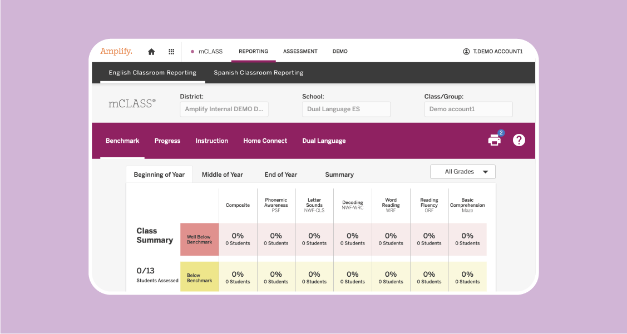Click Phonemic Awareness PSF column header

pos(276,205)
